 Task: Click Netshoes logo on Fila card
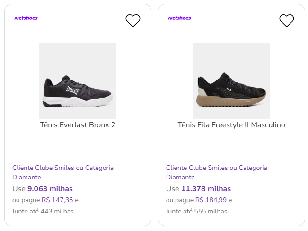pyautogui.click(x=180, y=18)
